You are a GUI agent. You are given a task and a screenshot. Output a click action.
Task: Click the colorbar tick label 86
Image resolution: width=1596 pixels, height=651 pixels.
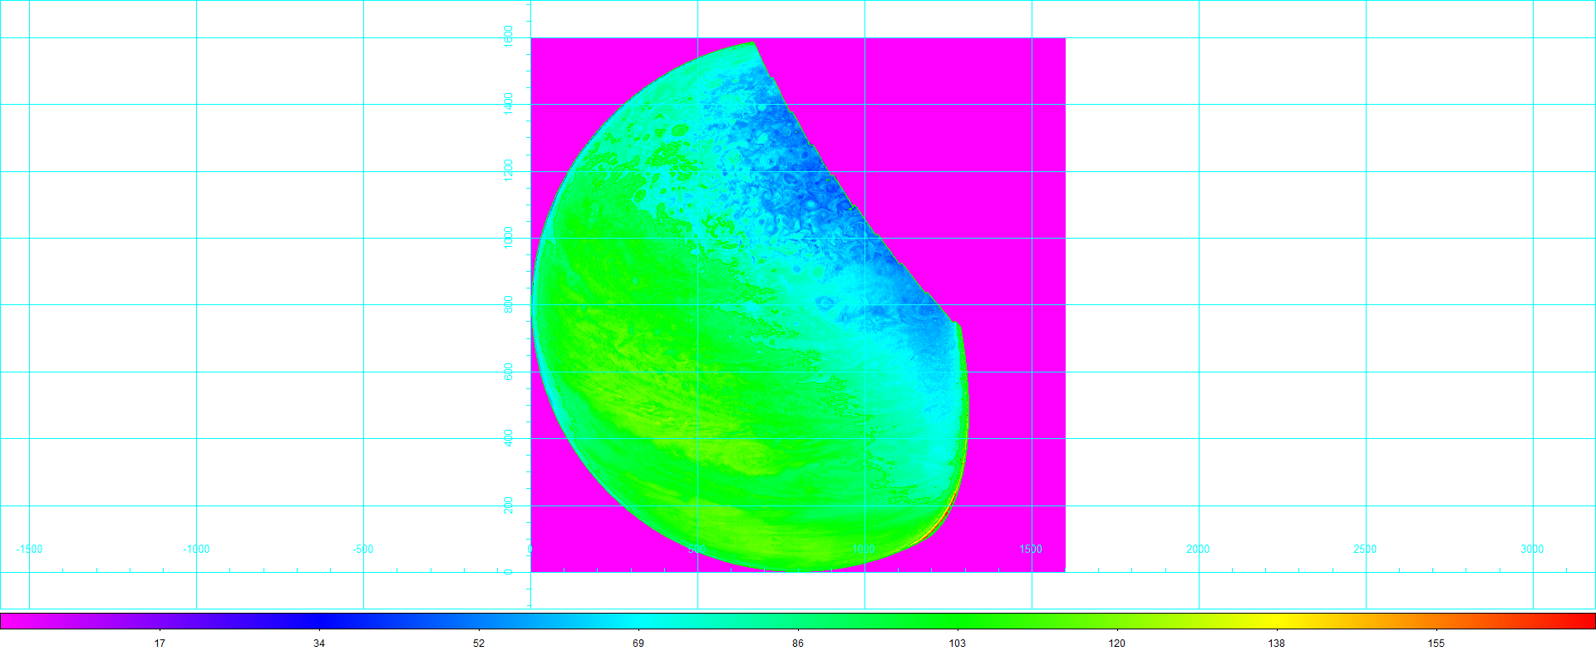(798, 643)
